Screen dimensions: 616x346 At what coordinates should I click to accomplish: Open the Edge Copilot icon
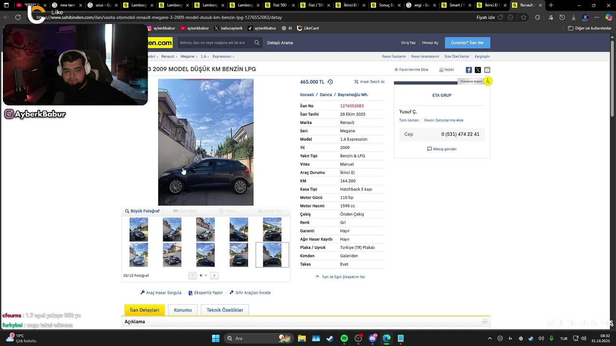[x=609, y=17]
